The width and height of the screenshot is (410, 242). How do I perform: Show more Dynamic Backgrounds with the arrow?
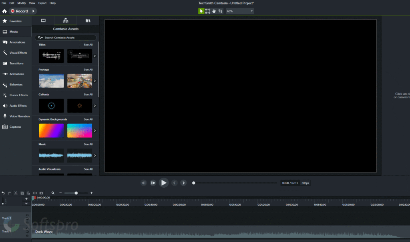click(95, 131)
